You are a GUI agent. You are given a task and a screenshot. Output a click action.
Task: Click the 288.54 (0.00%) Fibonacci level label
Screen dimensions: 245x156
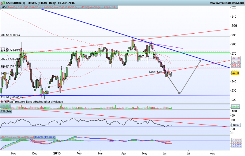[10, 35]
